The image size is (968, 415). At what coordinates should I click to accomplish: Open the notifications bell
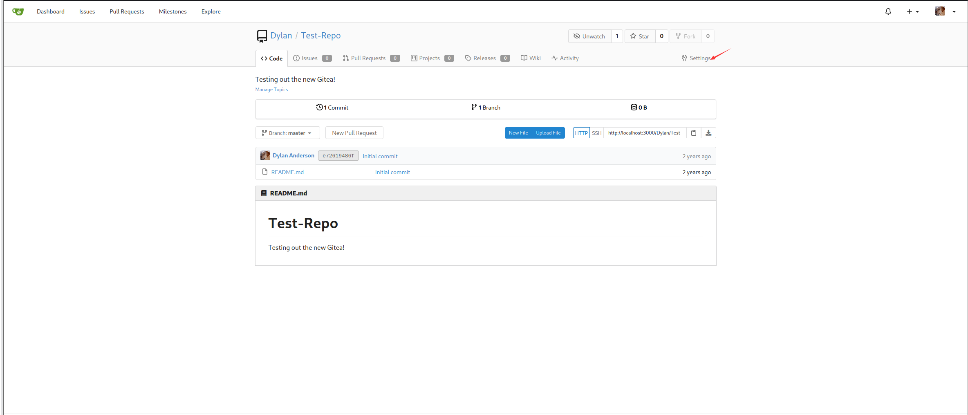click(888, 11)
